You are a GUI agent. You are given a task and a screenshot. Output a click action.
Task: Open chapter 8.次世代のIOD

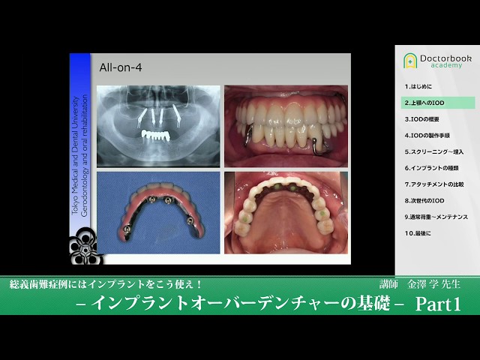[424, 201]
